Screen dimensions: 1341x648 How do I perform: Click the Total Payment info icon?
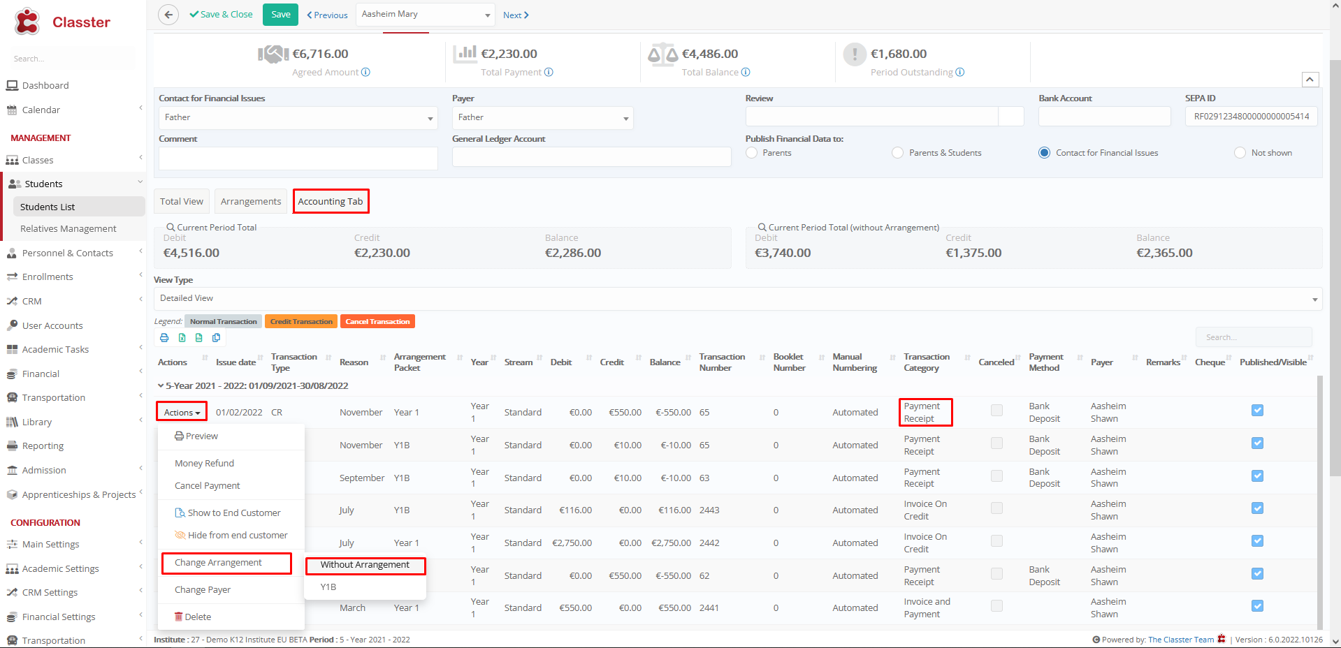pyautogui.click(x=549, y=72)
